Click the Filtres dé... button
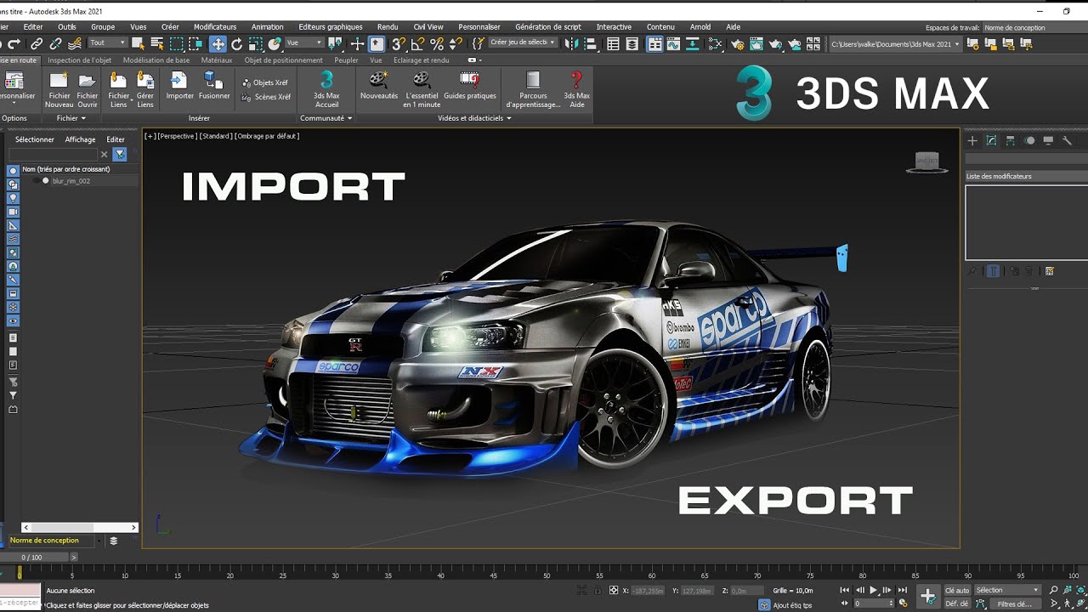Viewport: 1088px width, 612px height. (x=1015, y=603)
